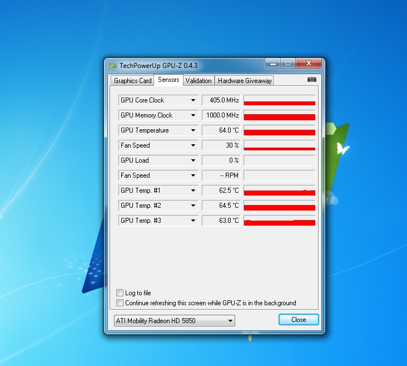Click the TechPowerUp GPU-Z 0.4.3 title text

coord(158,66)
